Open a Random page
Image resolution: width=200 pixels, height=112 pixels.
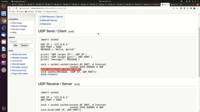(19, 29)
